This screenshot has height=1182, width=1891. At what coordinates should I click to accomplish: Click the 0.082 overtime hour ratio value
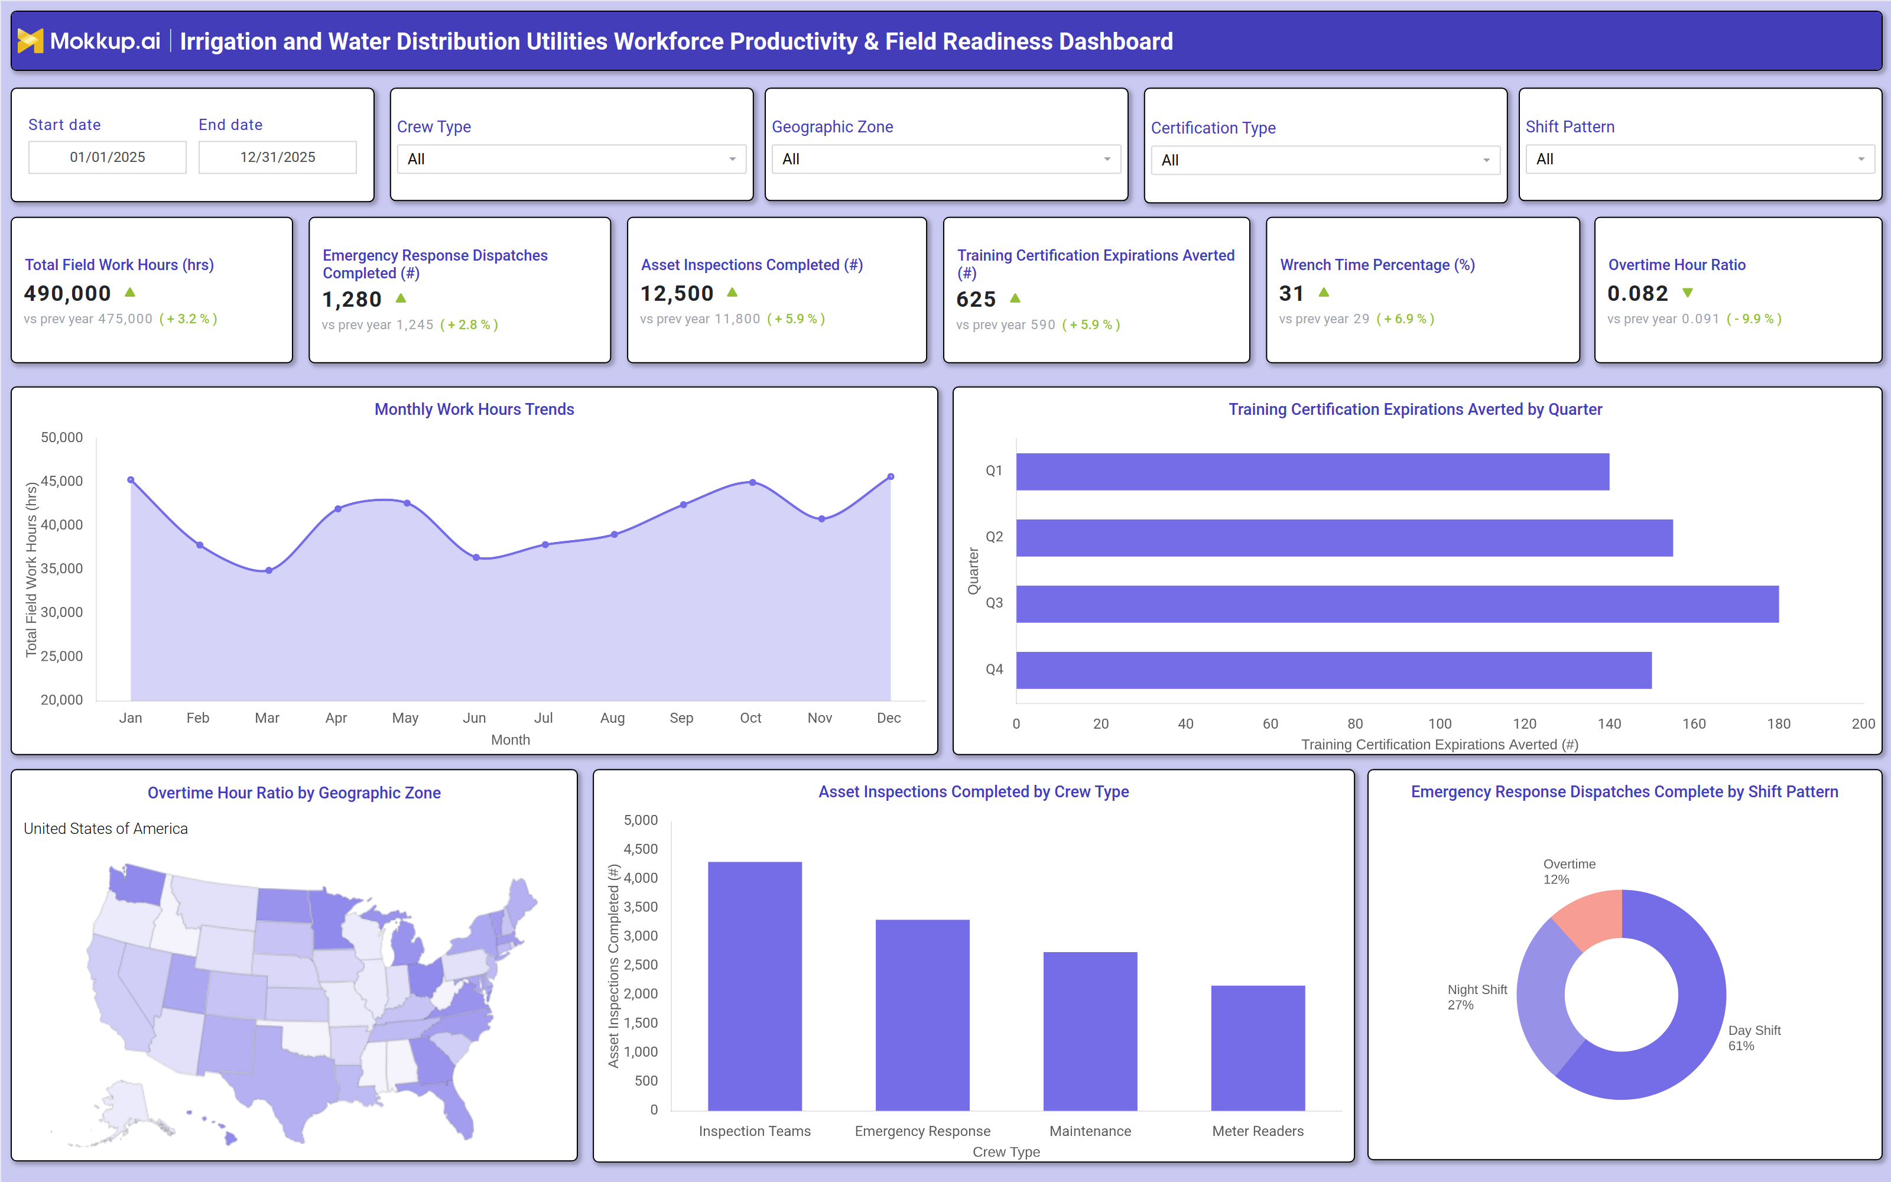[x=1638, y=293]
